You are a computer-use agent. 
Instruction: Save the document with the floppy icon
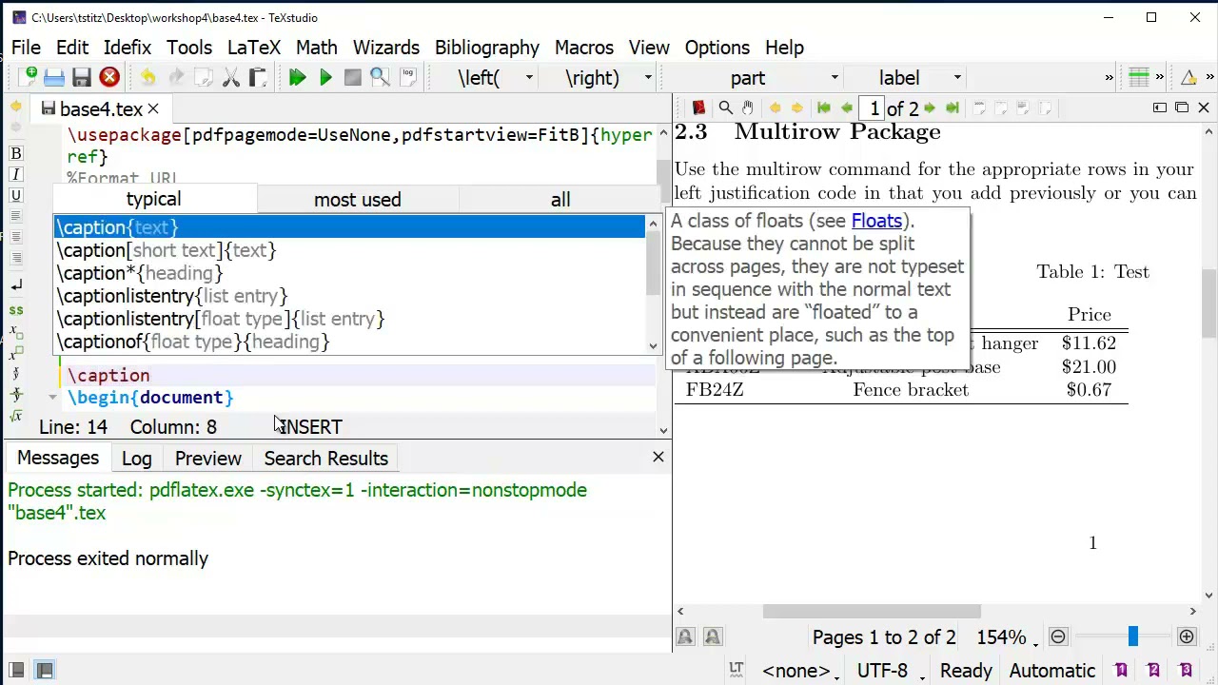coord(82,78)
